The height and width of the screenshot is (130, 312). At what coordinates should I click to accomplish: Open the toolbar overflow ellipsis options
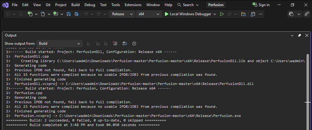[260, 14]
